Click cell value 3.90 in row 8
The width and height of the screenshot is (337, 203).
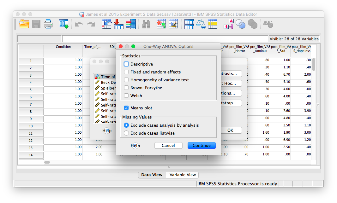pos(301,111)
